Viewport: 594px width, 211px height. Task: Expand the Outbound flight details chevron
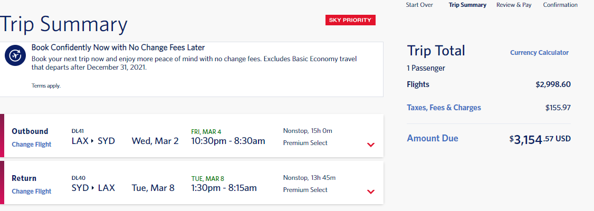point(371,145)
